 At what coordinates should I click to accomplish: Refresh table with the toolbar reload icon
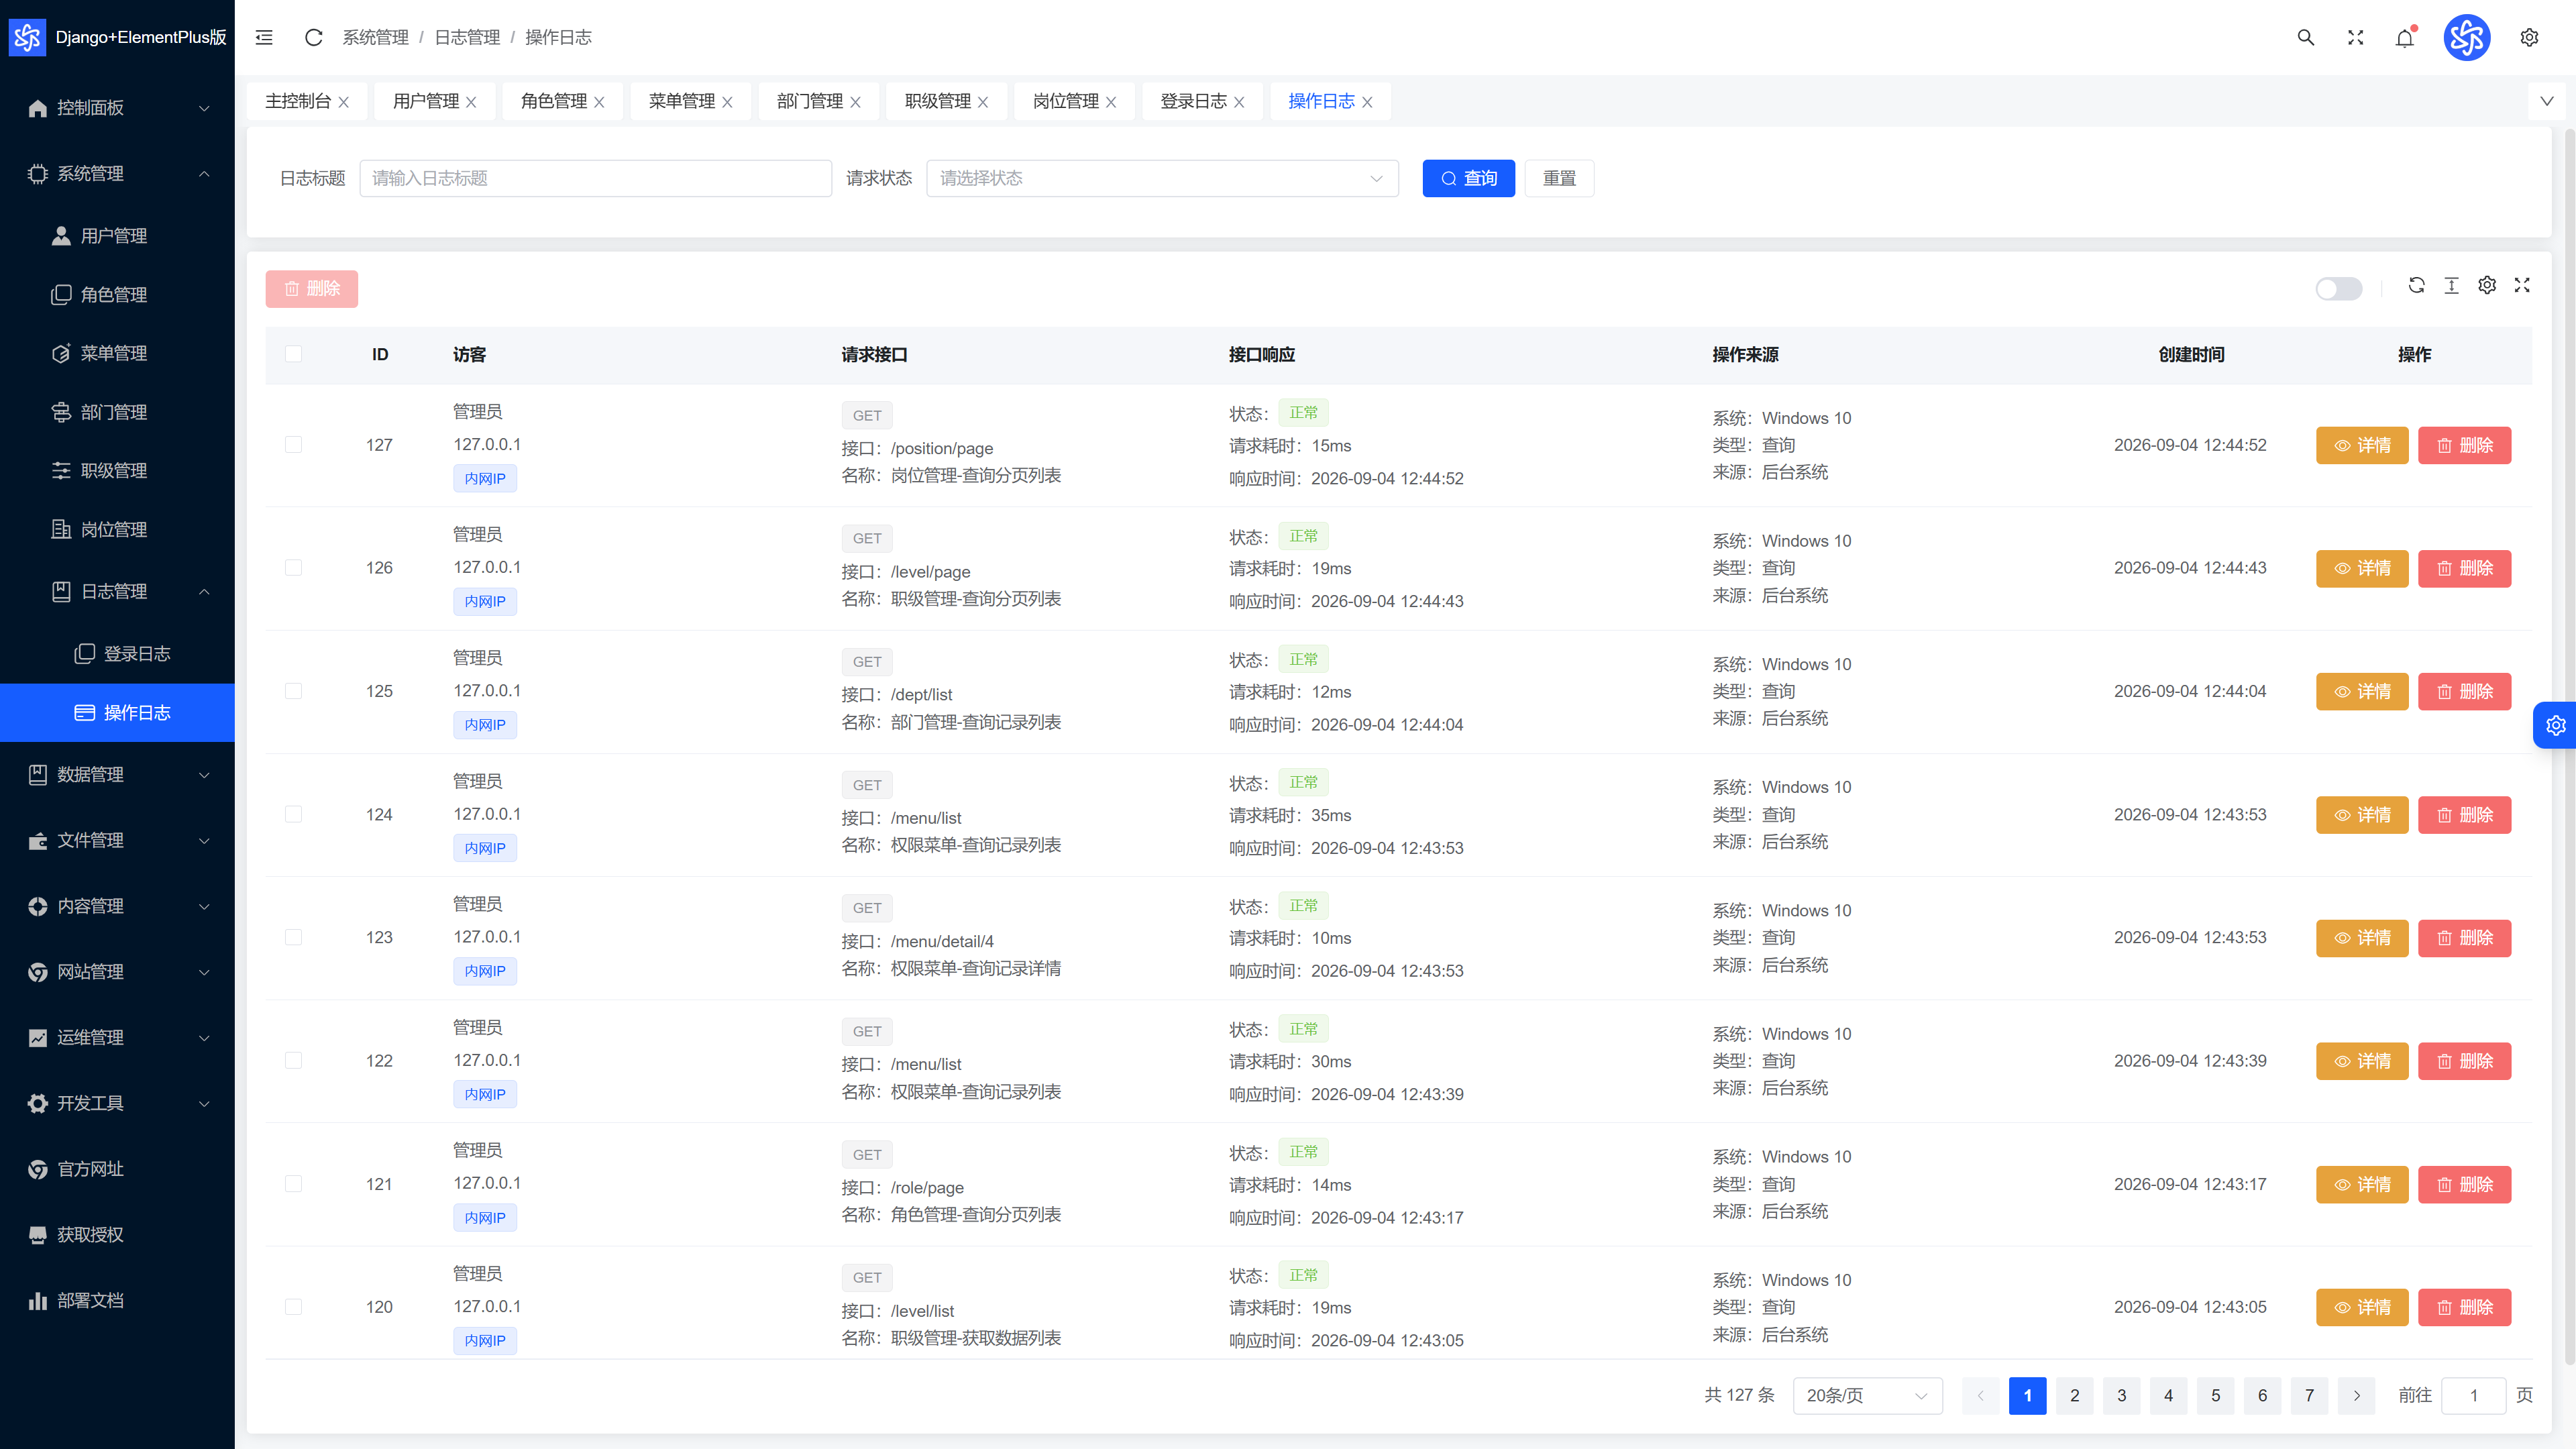[2416, 286]
